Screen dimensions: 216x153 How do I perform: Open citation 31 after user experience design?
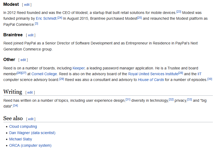[x=128, y=100]
